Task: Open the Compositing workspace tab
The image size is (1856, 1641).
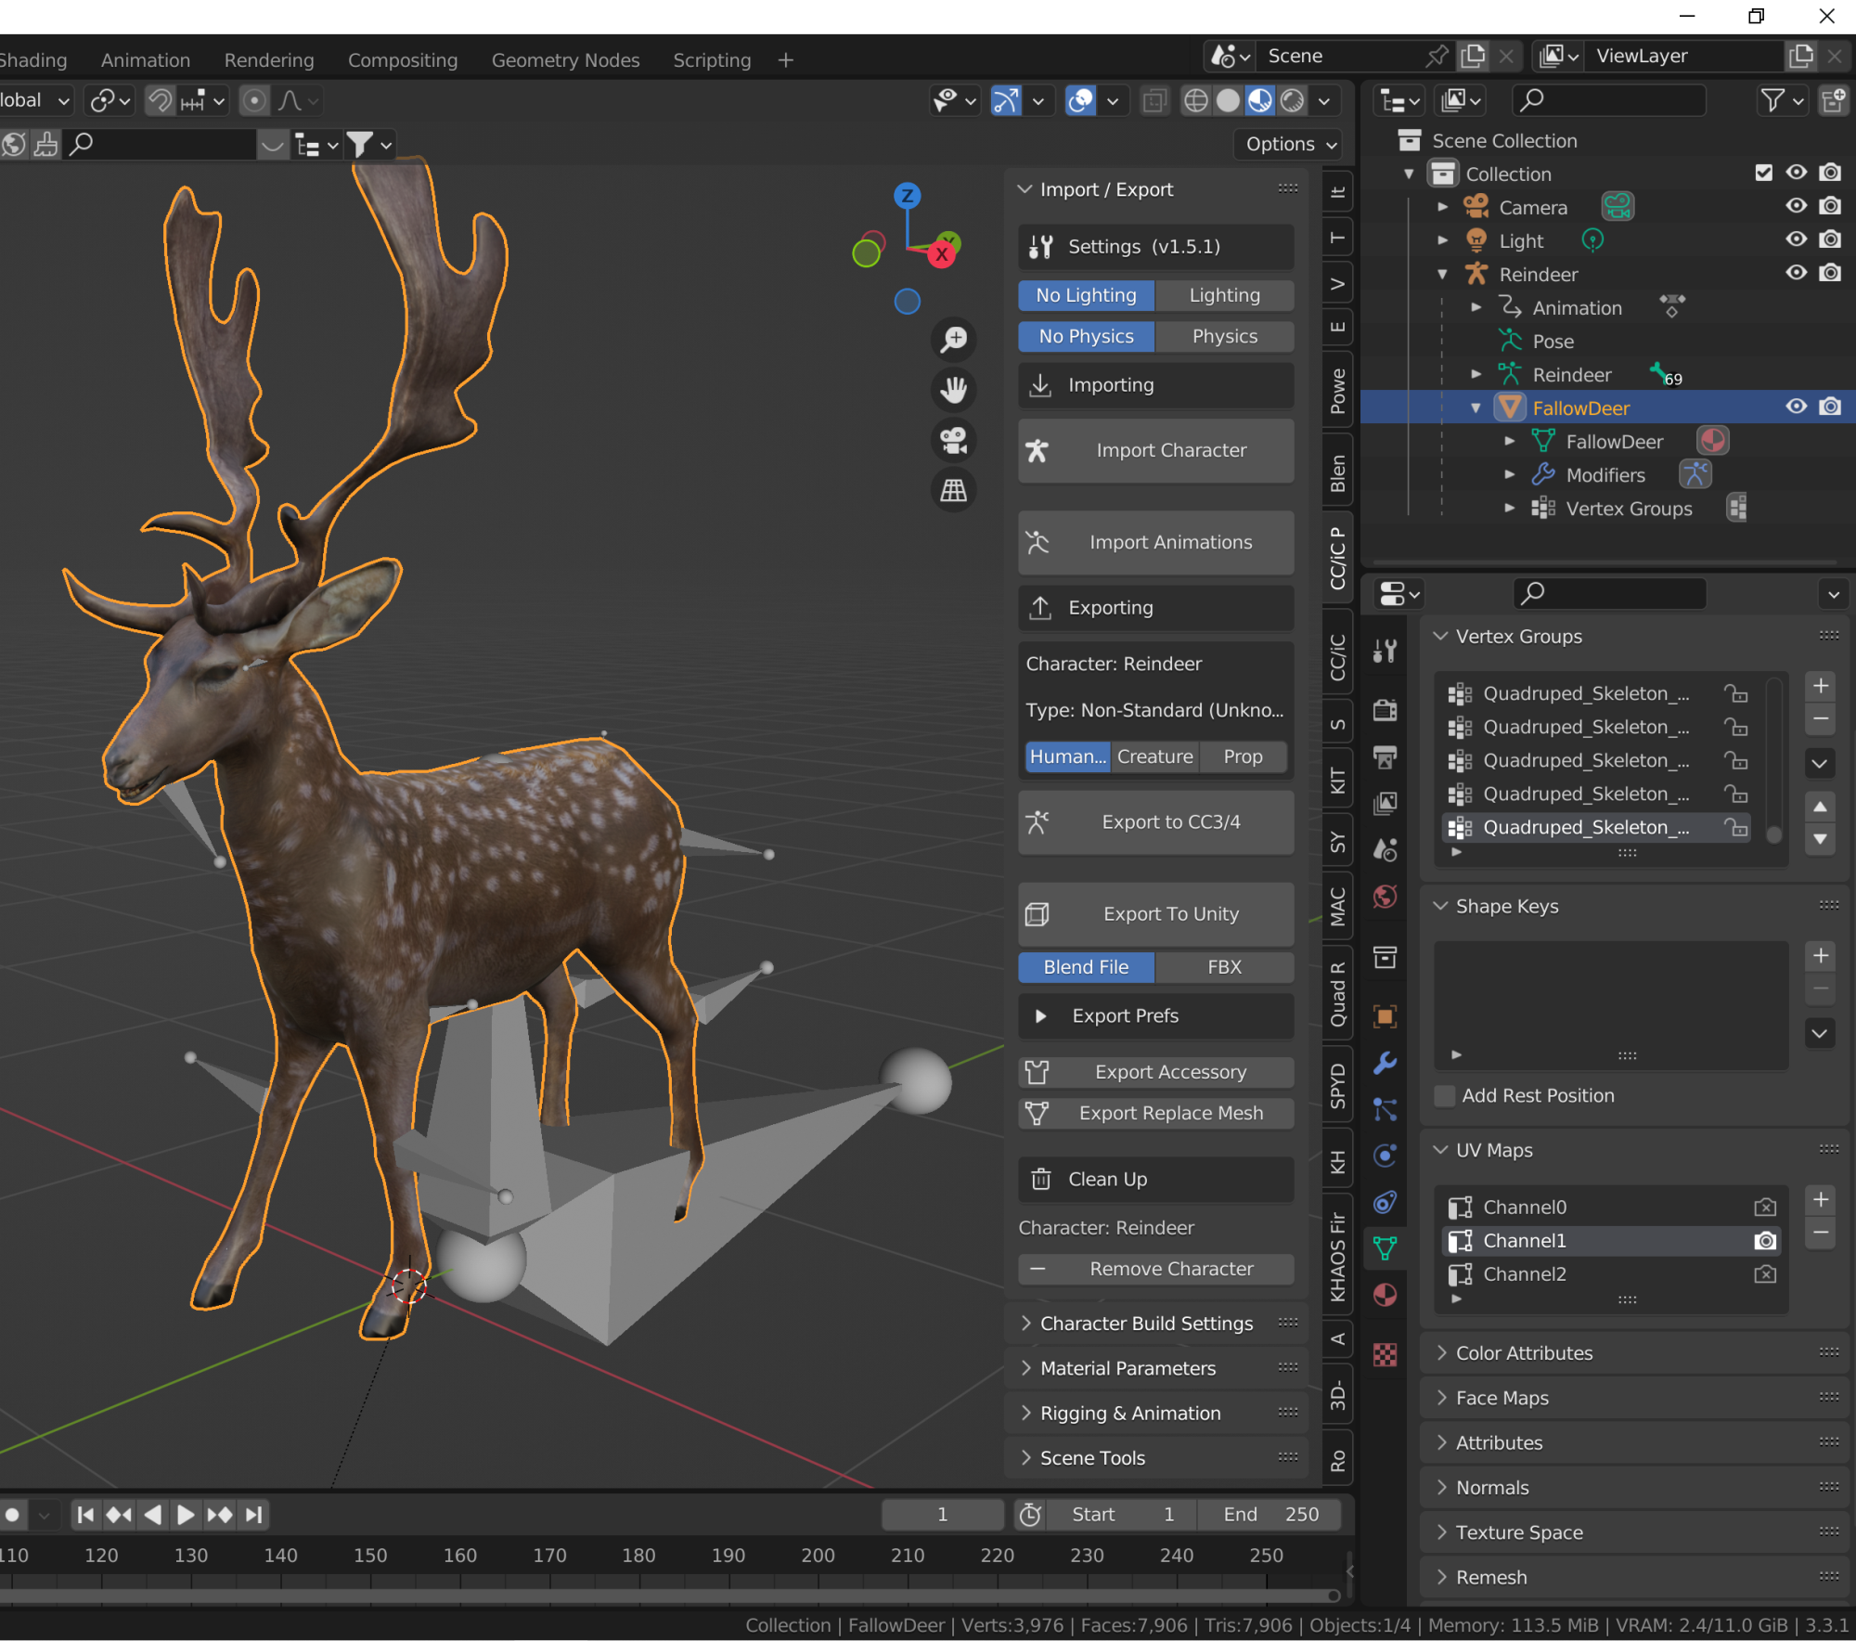Action: (x=403, y=60)
